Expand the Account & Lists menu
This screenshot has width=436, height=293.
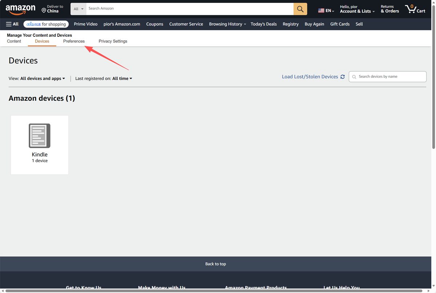357,9
